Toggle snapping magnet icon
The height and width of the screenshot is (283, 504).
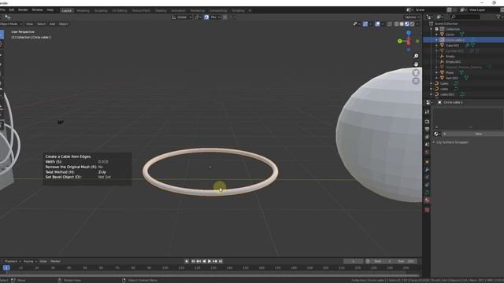click(x=206, y=17)
